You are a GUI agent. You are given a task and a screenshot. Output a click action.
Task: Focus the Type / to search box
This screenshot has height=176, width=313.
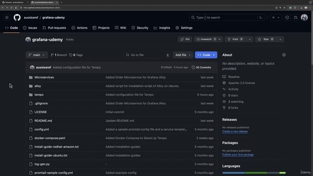tap(227, 18)
